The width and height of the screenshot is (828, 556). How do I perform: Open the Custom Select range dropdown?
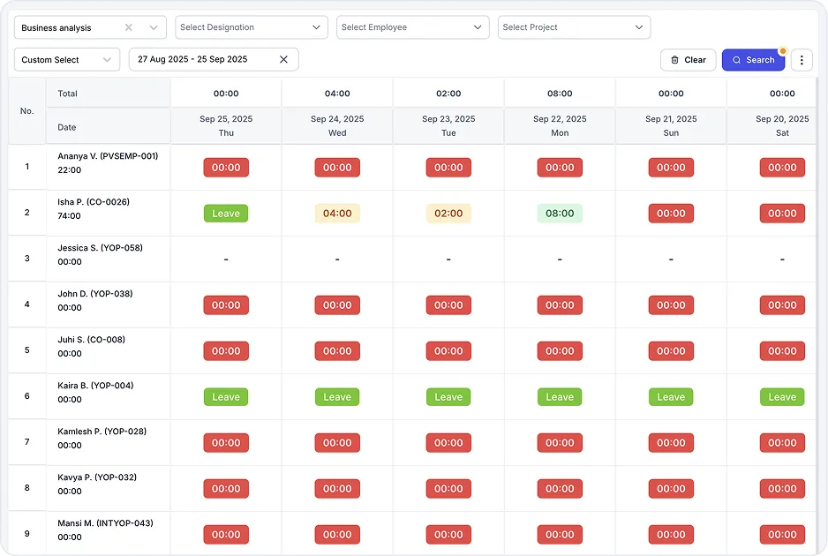pyautogui.click(x=67, y=60)
